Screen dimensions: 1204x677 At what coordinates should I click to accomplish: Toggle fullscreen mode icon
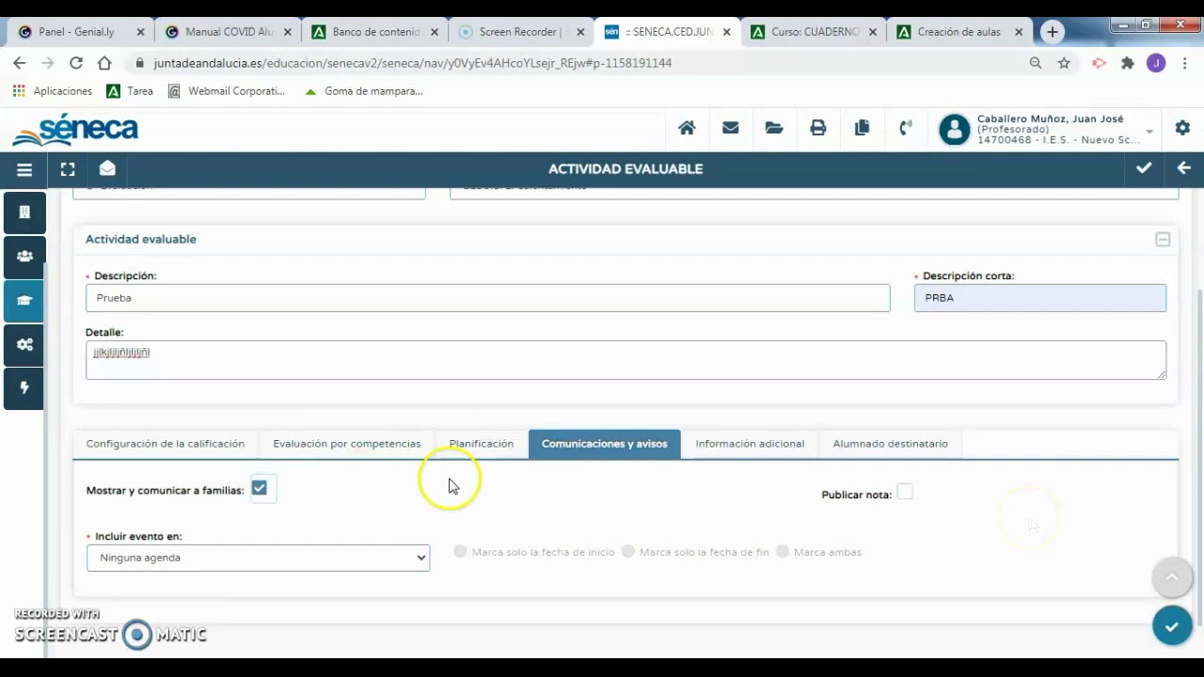point(68,169)
